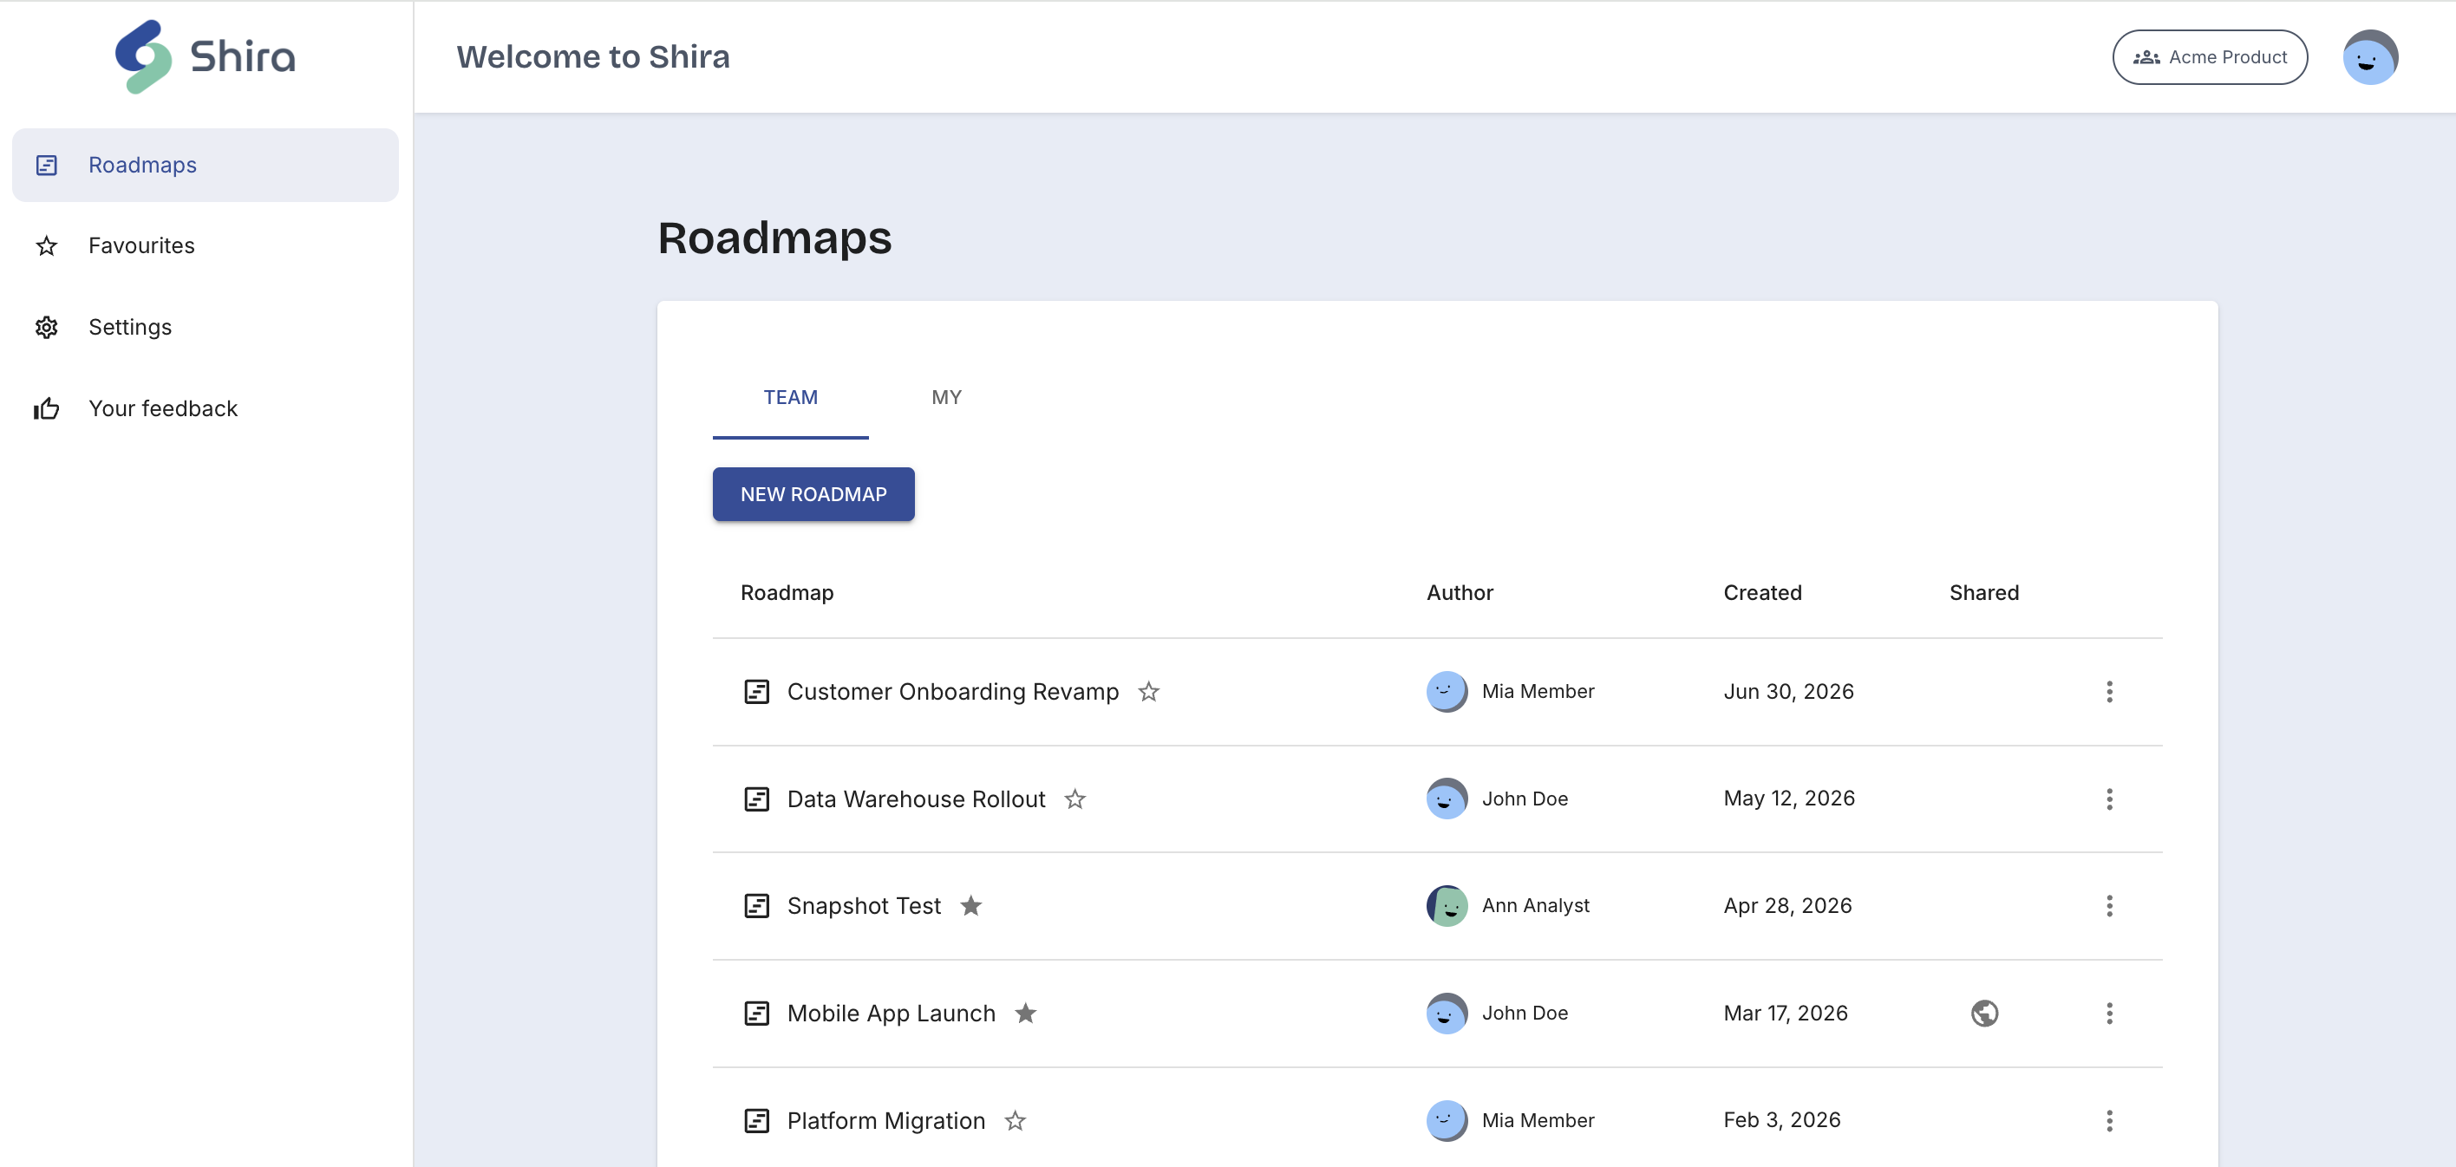Open the Data Warehouse Rollout roadmap
The image size is (2456, 1167).
(915, 799)
